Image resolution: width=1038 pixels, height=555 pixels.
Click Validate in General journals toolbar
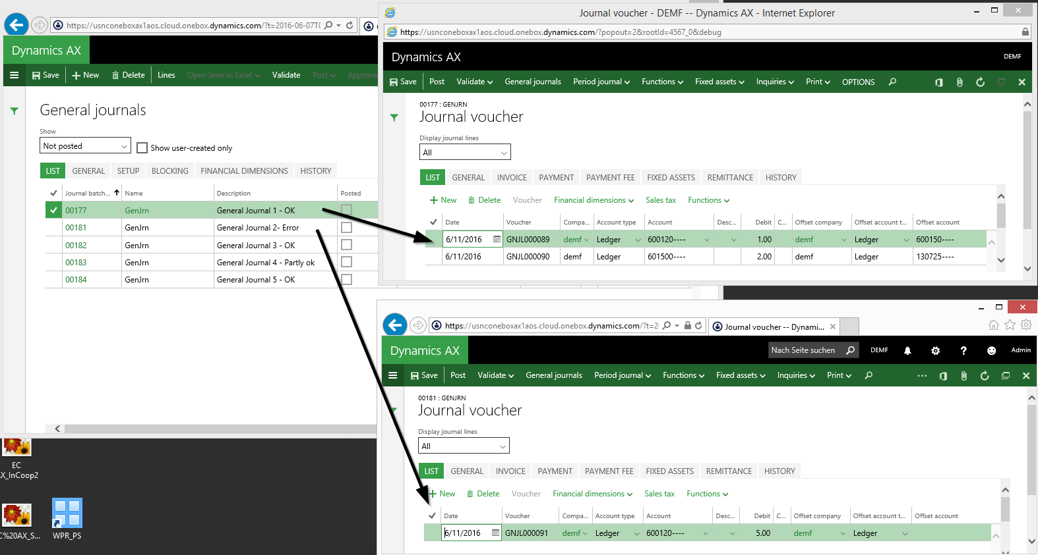coord(286,75)
